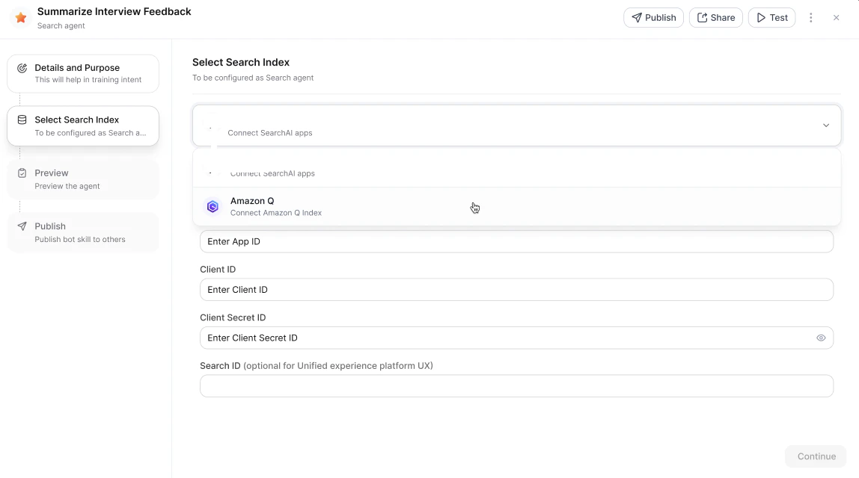Click the Amazon Q logo icon
Screen dimensions: 859x478
click(213, 206)
